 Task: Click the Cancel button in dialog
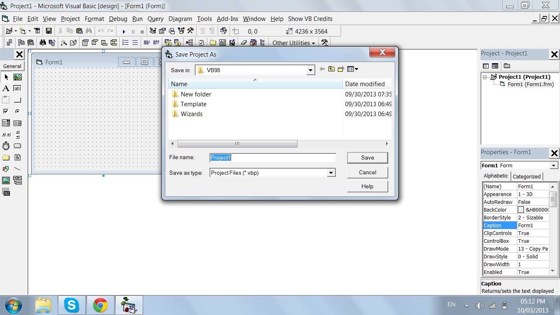[x=367, y=172]
